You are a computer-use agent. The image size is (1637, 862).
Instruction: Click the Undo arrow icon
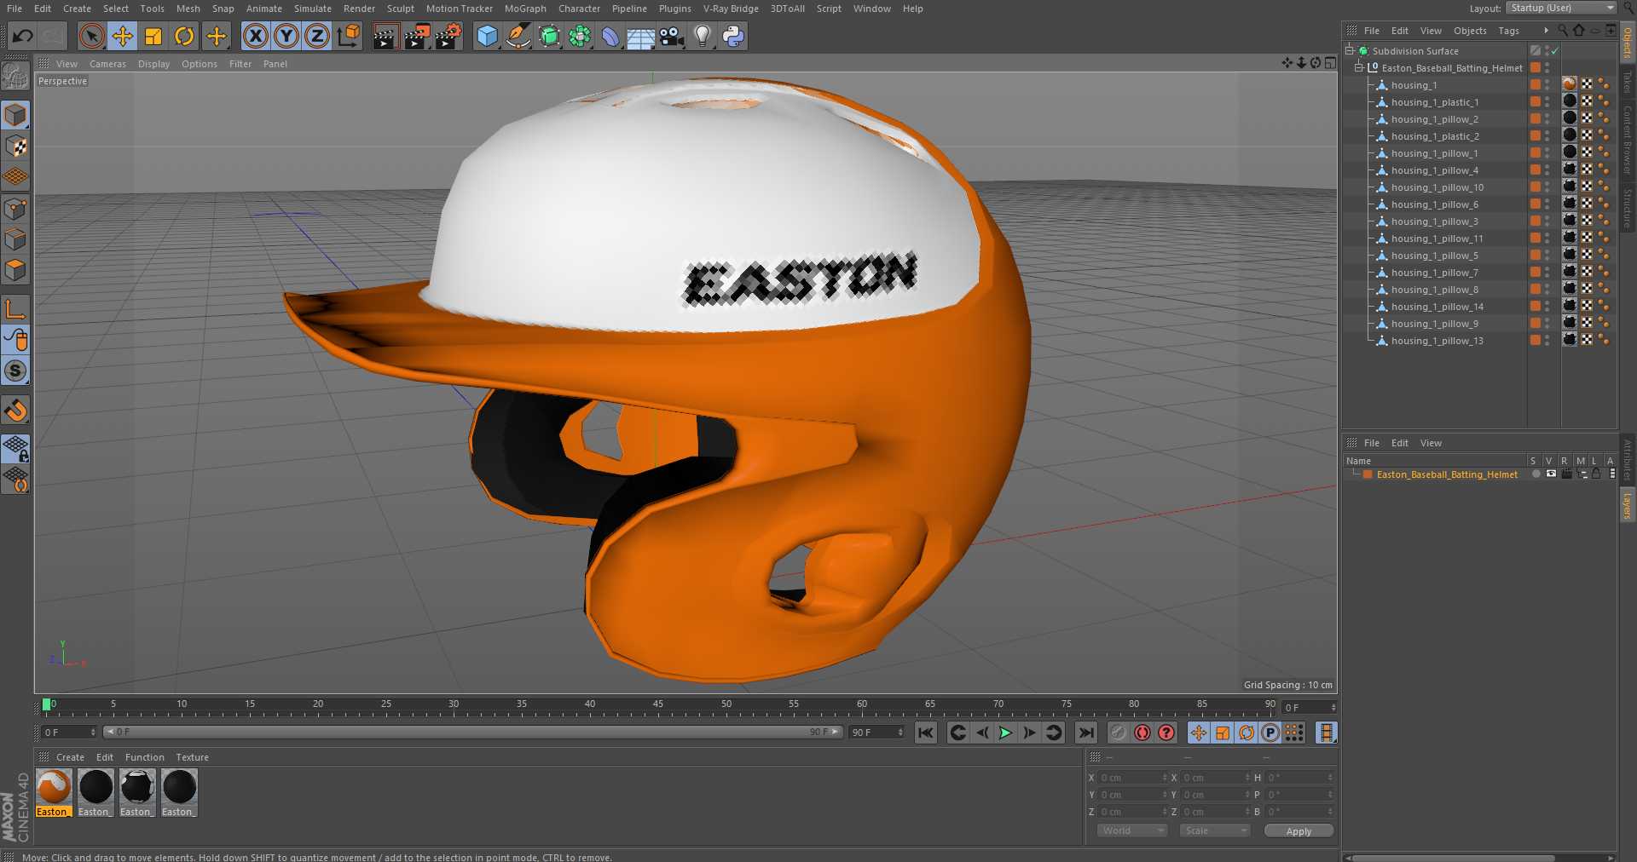click(x=23, y=36)
